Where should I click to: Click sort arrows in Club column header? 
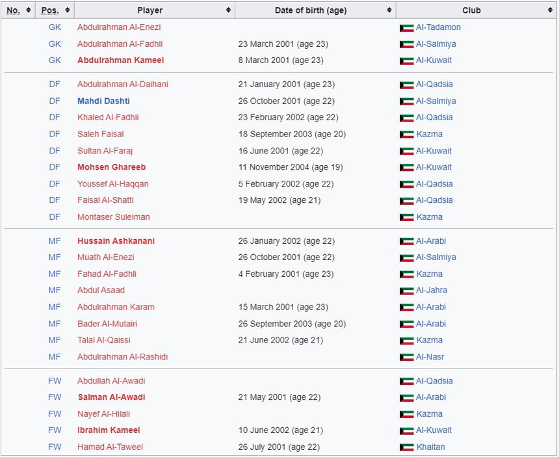(551, 10)
